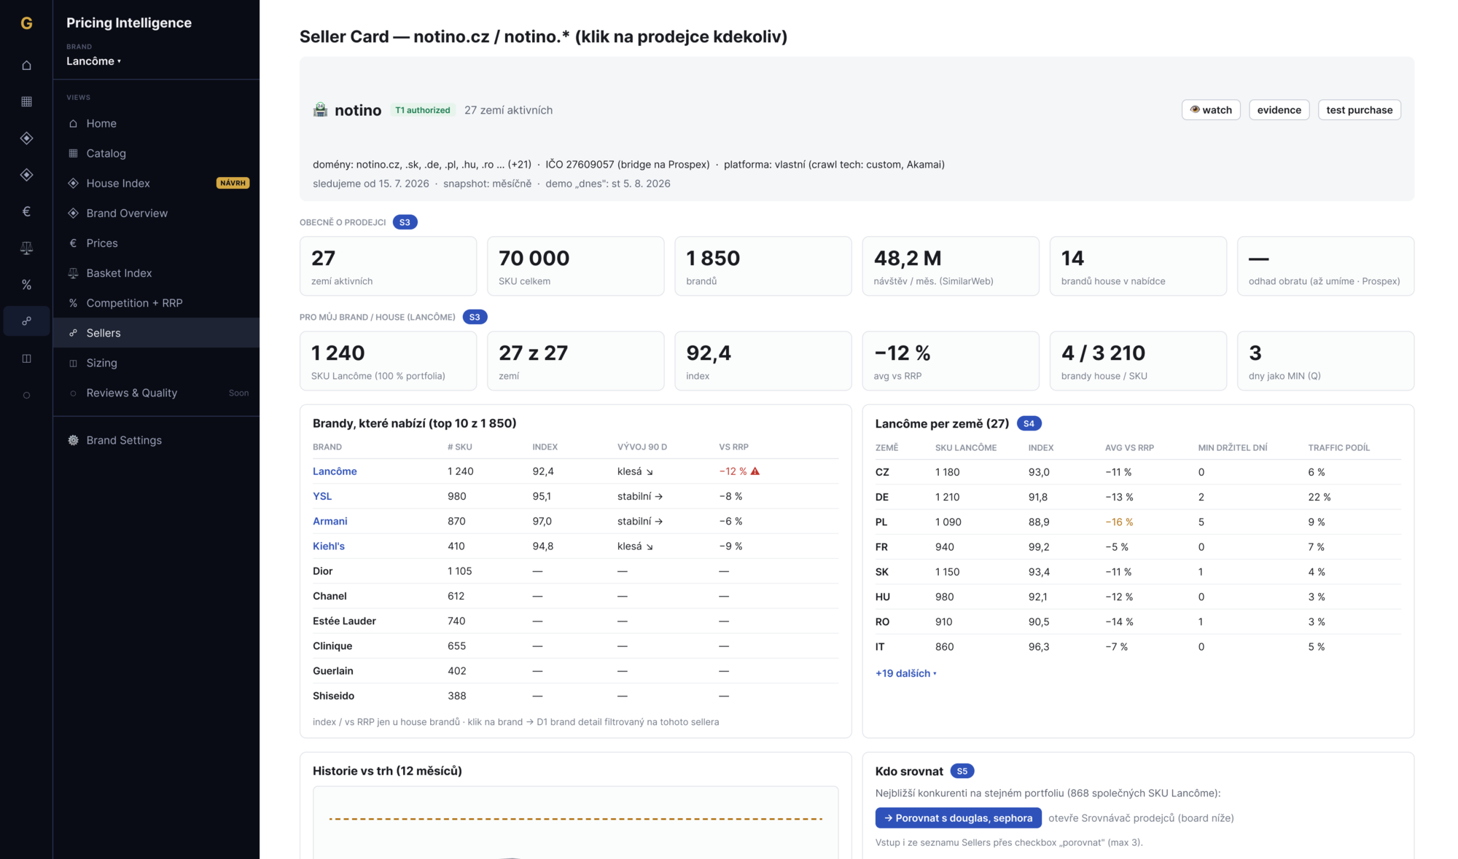Select the euro prices icon in the rail
The width and height of the screenshot is (1458, 859).
point(26,211)
